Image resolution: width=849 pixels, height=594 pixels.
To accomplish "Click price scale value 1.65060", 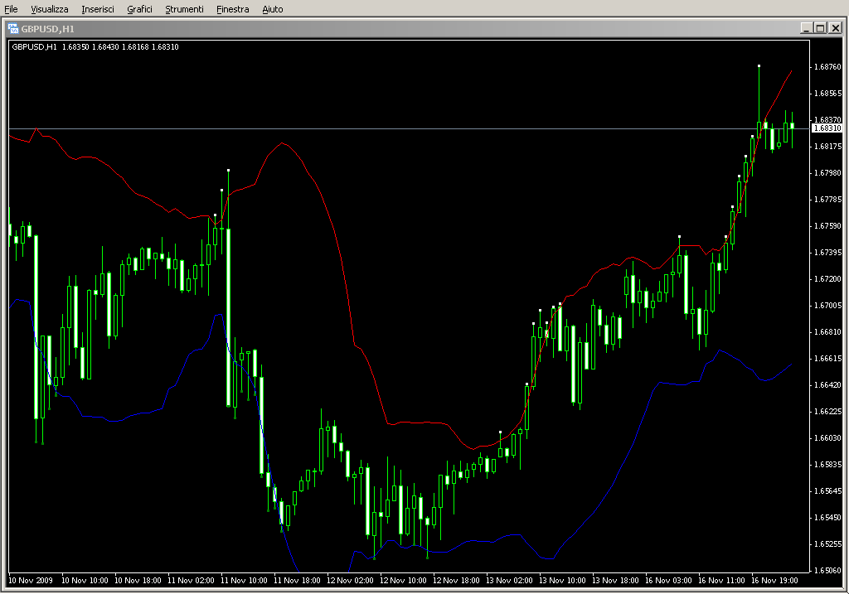I will 828,571.
